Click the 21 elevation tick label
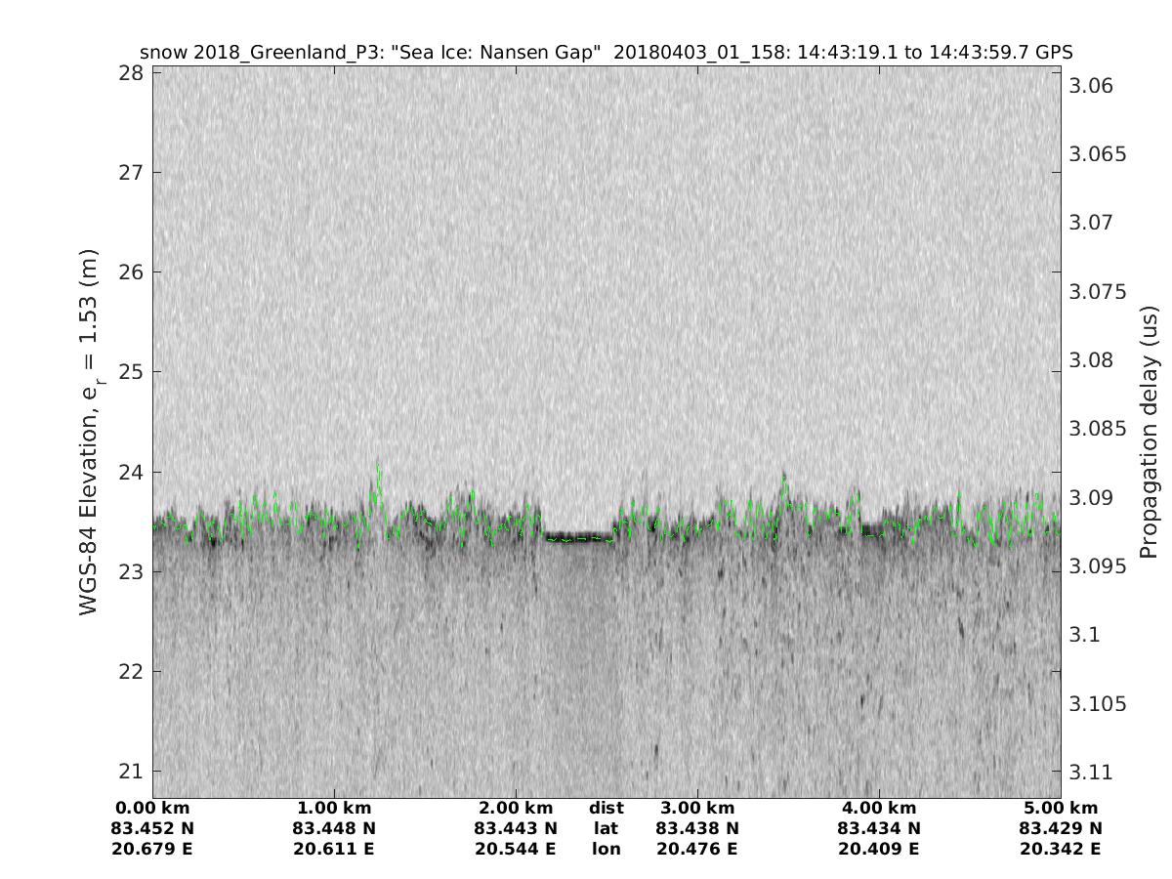Image resolution: width=1172 pixels, height=879 pixels. [x=131, y=772]
